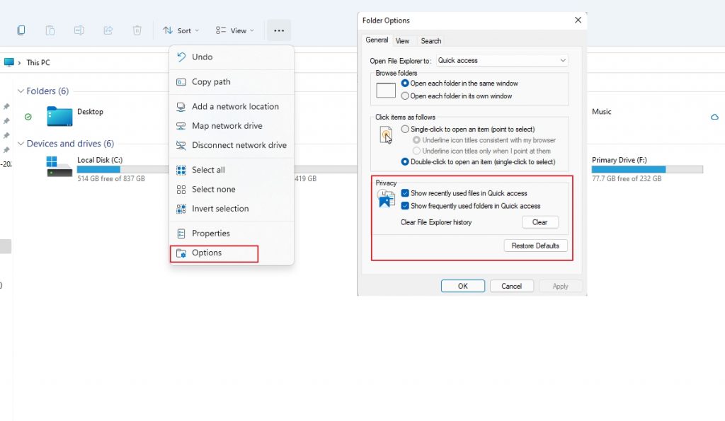725x421 pixels.
Task: Collapse the Folders (6) section
Action: point(22,91)
